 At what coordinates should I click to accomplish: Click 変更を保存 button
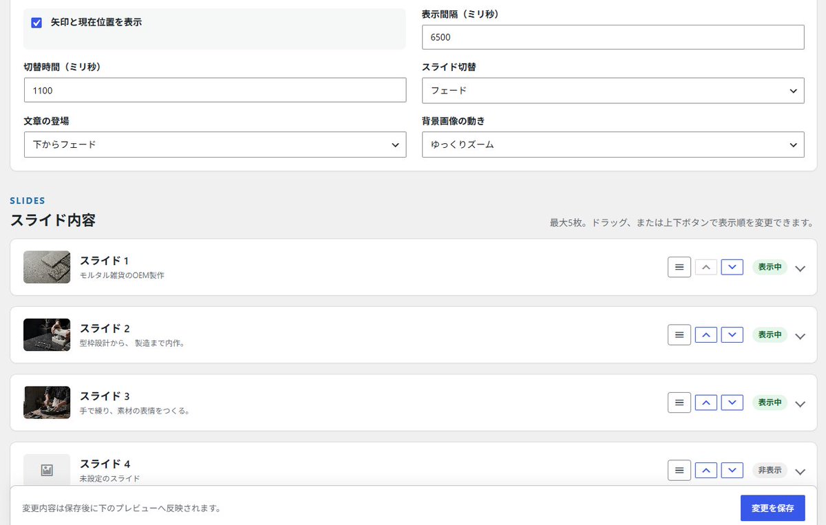click(773, 508)
